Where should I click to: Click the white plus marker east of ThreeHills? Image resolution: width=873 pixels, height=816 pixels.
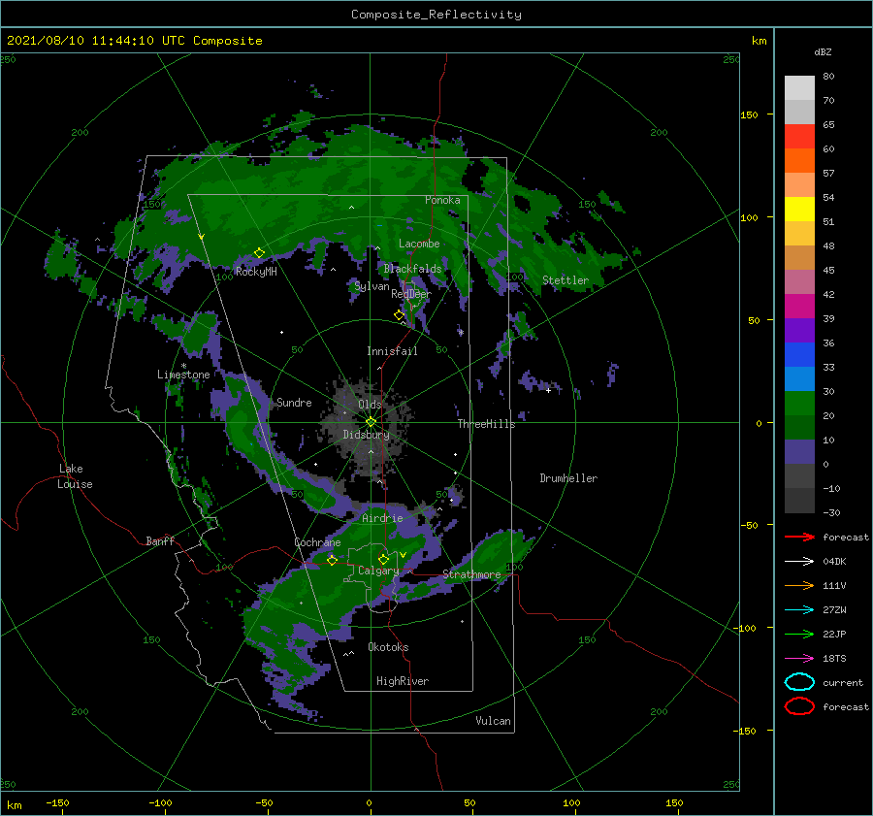tap(548, 390)
